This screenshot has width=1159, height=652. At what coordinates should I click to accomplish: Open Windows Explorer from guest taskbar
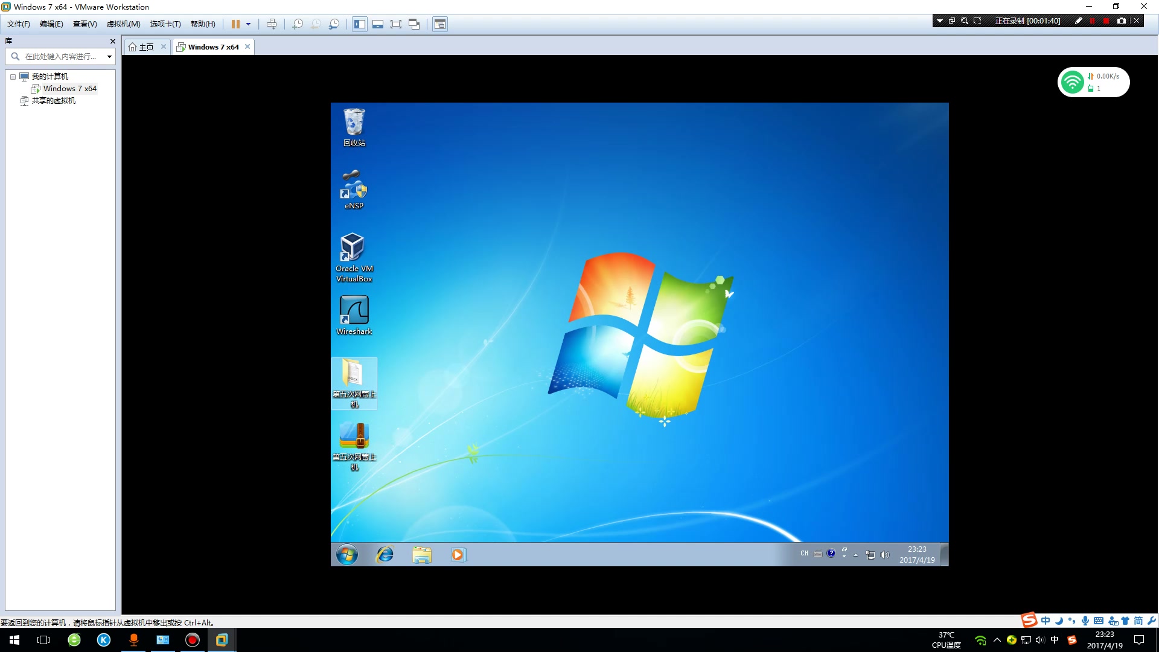(x=422, y=554)
